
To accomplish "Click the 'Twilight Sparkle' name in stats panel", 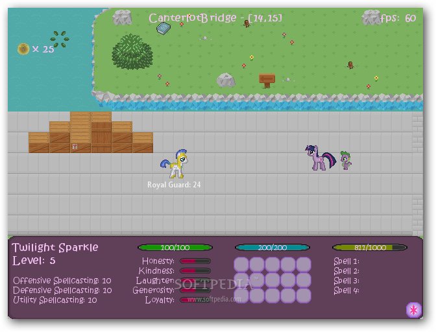I will (x=55, y=247).
